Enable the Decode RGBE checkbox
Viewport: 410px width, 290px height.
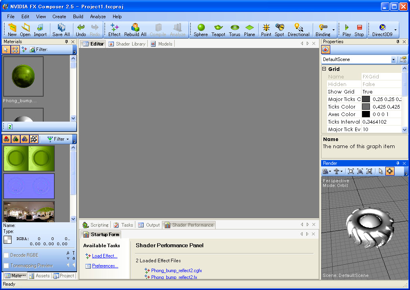(6, 255)
